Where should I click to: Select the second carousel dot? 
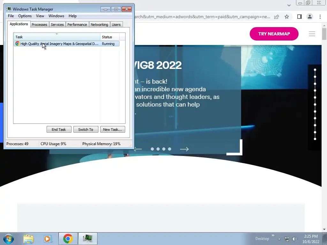tap(158, 149)
